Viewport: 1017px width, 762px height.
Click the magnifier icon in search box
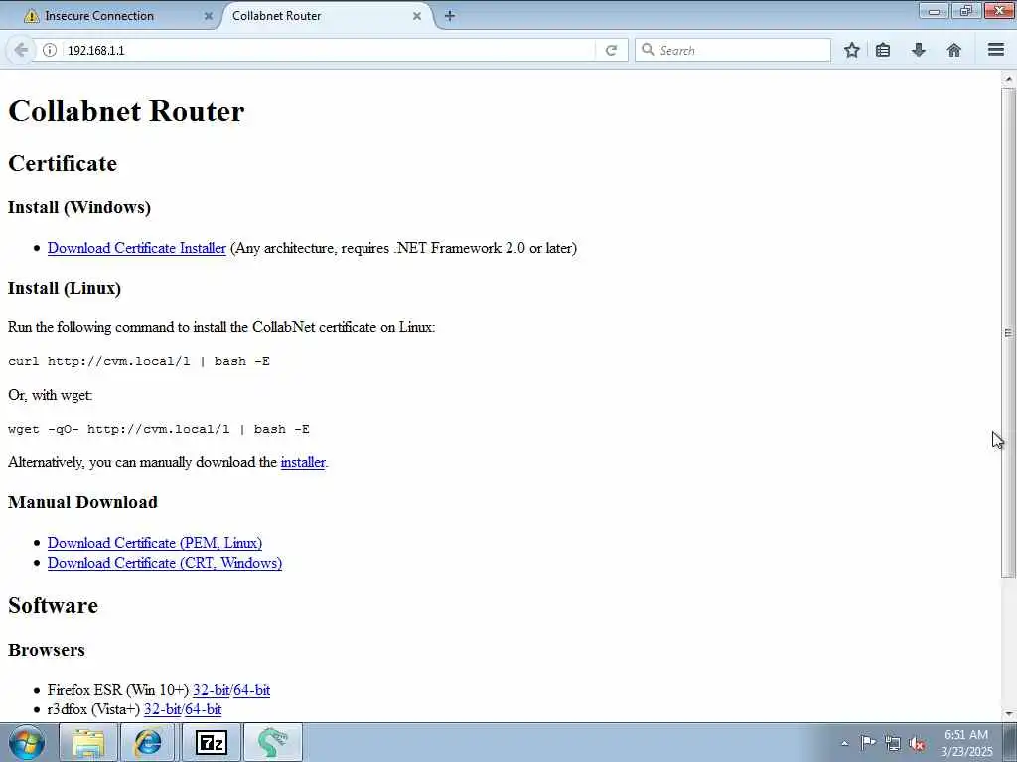point(648,50)
